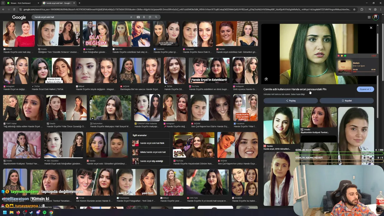Open Google Lens image search icon

(x=150, y=17)
